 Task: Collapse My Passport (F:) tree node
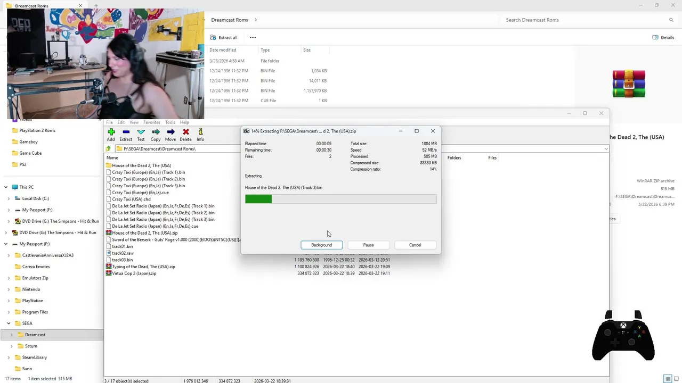[x=6, y=244]
